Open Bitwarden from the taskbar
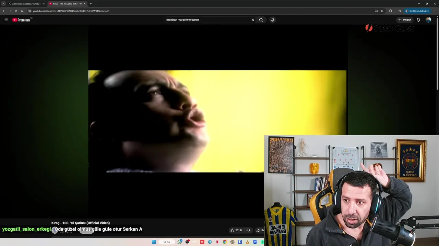 [x=240, y=242]
